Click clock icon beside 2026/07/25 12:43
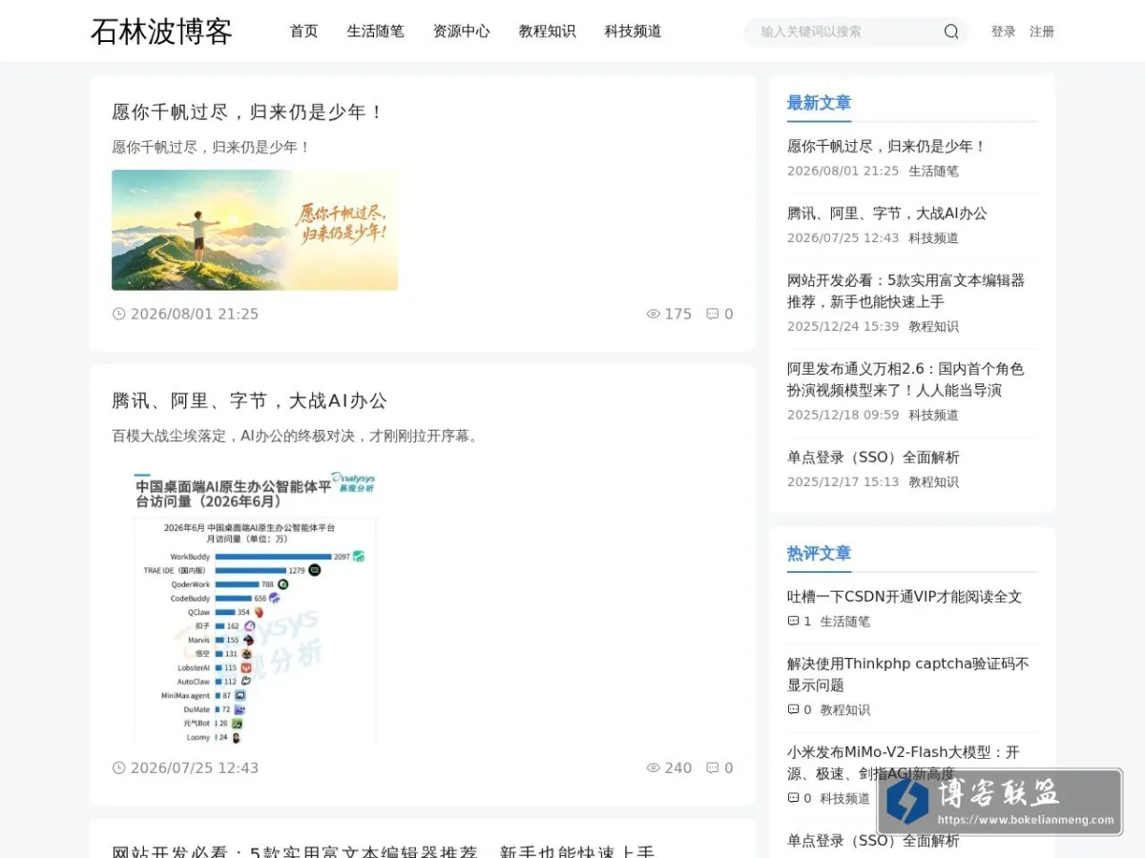Screen dimensions: 1145x858 [119, 767]
